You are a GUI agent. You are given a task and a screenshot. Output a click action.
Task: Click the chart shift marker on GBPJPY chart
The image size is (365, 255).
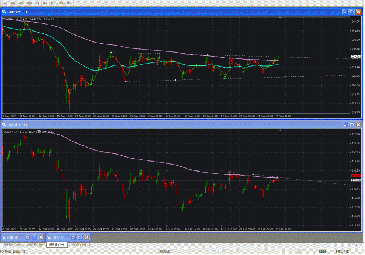coord(280,18)
